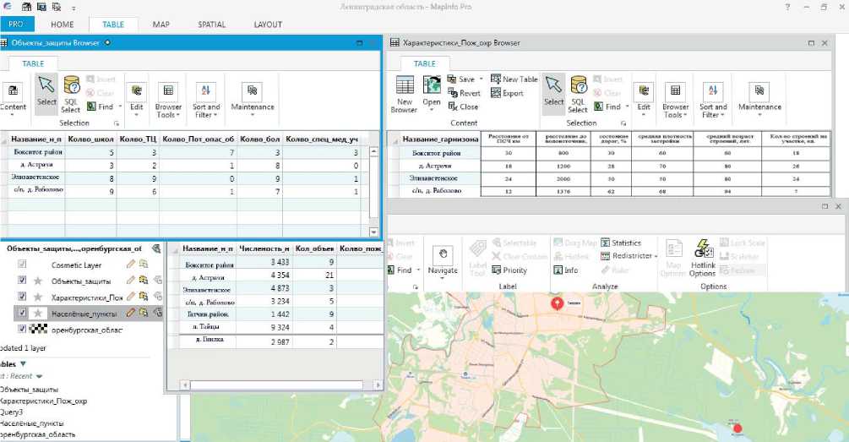Click the Priority label tool
The height and width of the screenshot is (442, 849).
point(509,270)
